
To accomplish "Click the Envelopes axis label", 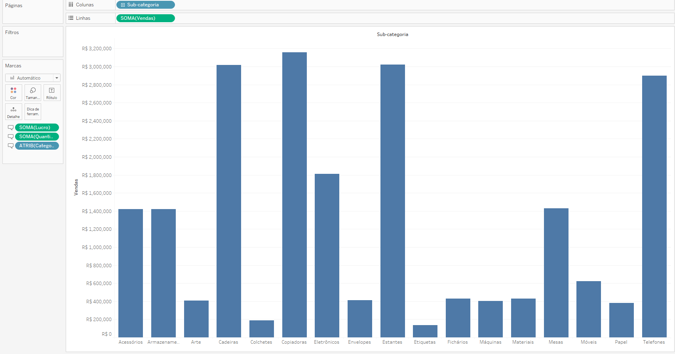I will point(359,342).
